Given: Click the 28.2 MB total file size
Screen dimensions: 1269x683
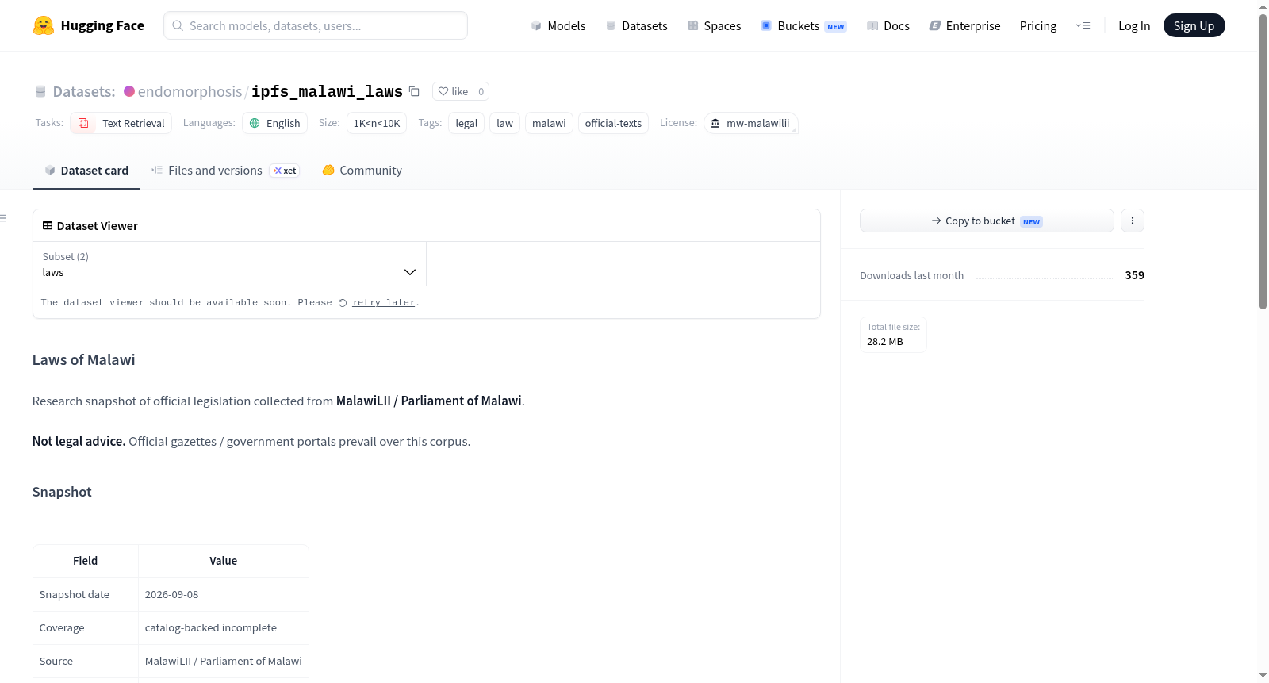Looking at the screenshot, I should point(885,342).
